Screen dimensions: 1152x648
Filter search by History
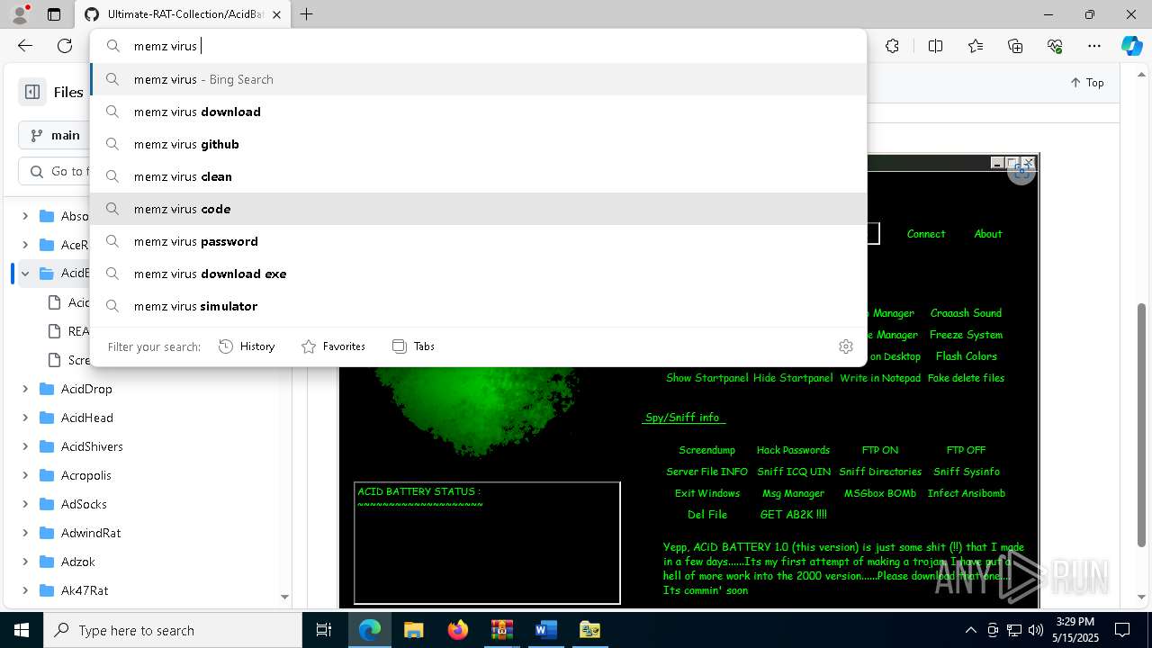point(247,346)
